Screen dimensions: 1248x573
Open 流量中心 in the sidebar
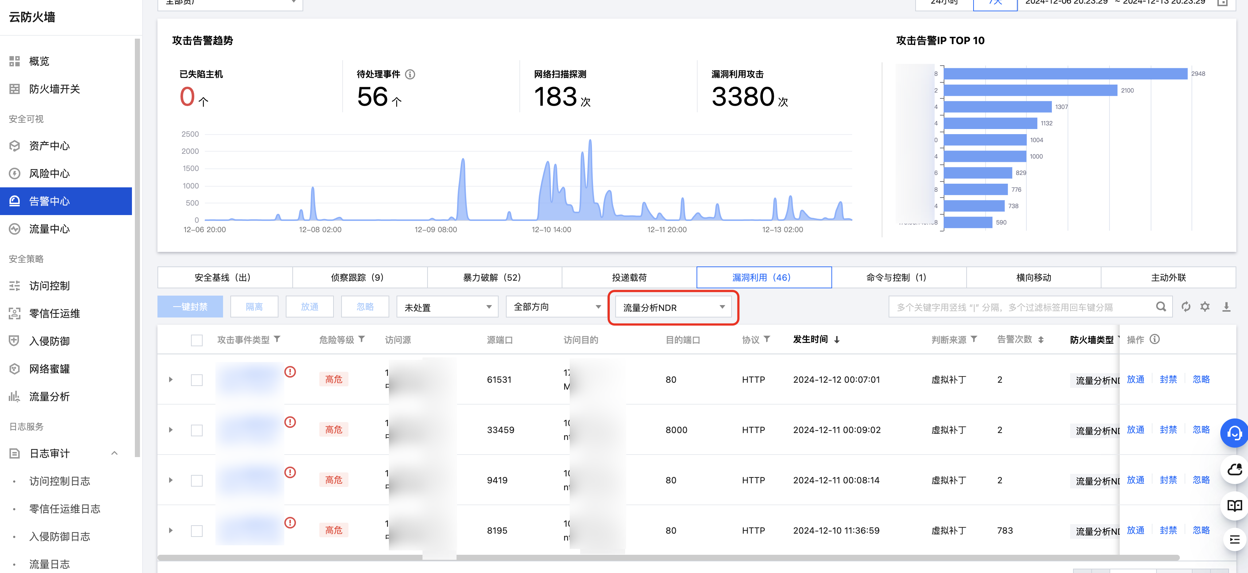(50, 229)
